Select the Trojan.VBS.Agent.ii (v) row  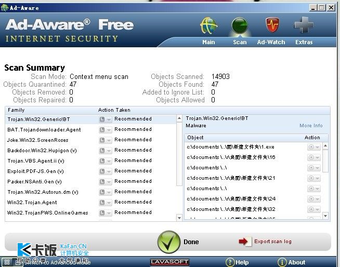90,161
